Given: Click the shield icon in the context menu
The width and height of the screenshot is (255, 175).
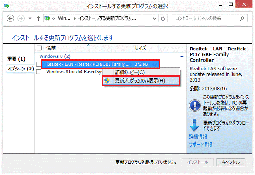Looking at the screenshot, I should click(x=107, y=81).
